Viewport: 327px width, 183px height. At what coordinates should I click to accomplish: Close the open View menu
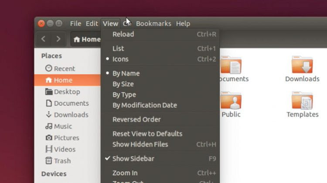click(110, 24)
